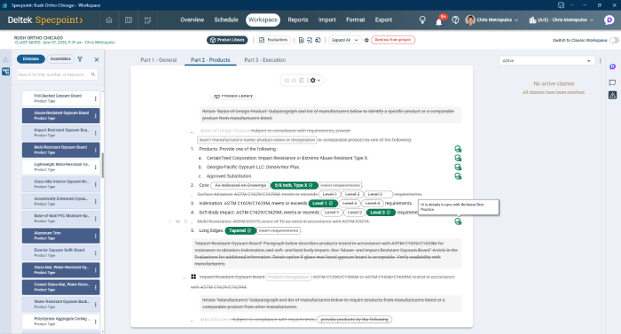Open clash warning icon in right rail
This screenshot has height=334, width=621.
coord(612,95)
